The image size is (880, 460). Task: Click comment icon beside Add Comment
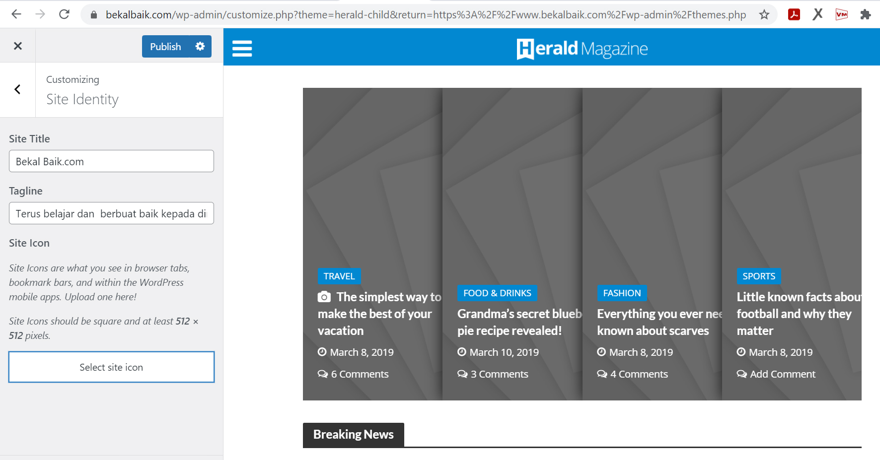(x=742, y=374)
